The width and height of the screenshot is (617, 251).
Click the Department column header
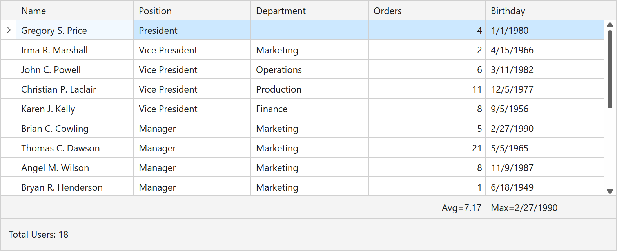(x=309, y=11)
